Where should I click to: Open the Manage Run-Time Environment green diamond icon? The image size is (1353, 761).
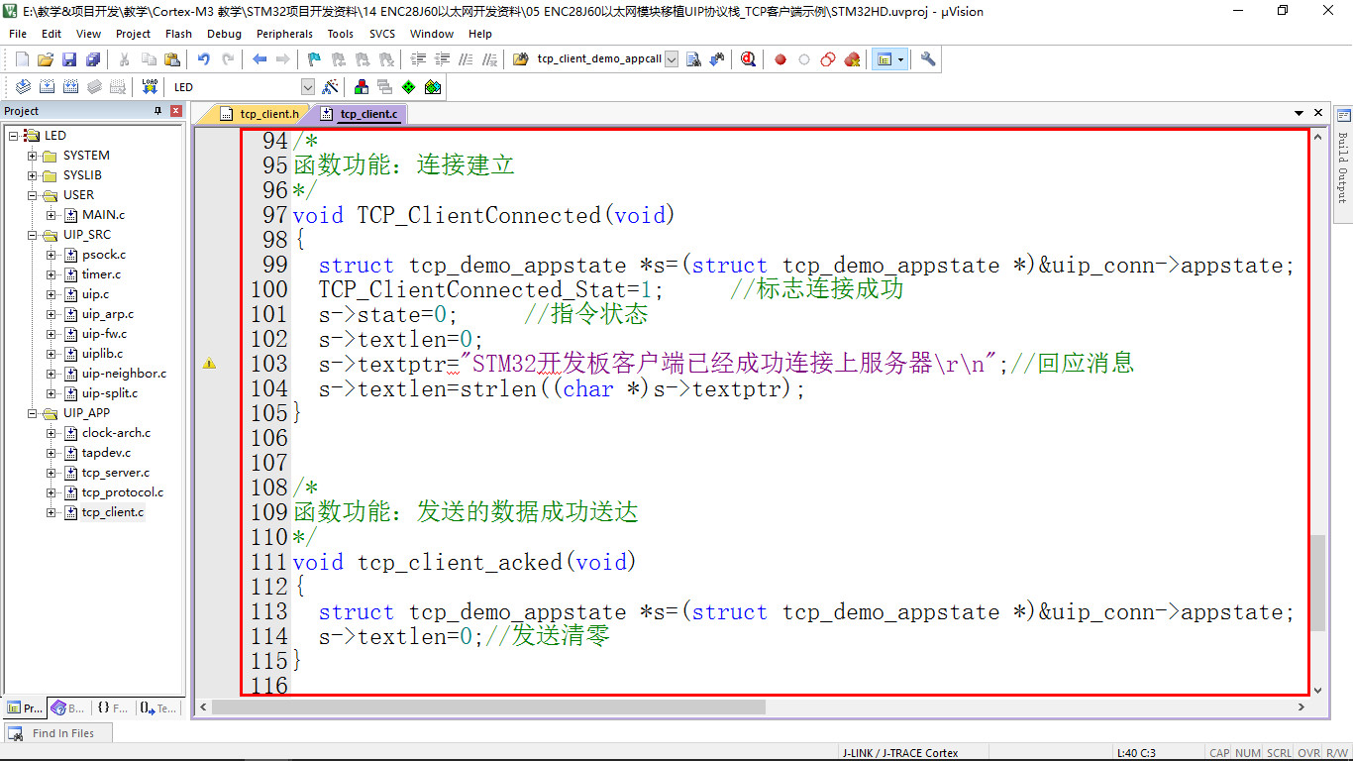pos(408,87)
